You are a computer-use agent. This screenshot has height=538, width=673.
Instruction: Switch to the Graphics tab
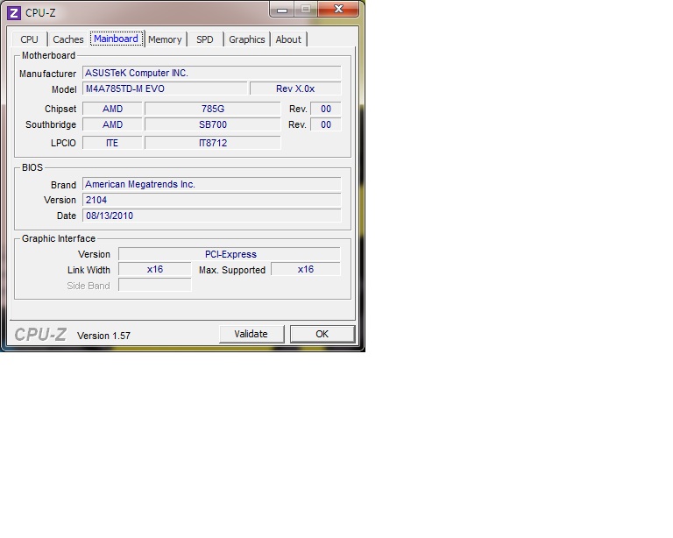(x=247, y=39)
